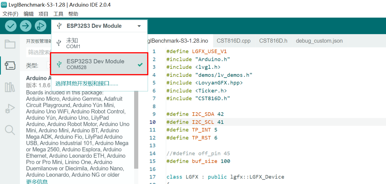Image resolution: width=386 pixels, height=184 pixels.
Task: Click the '//#define off_pin 45' comment line
Action: [198, 153]
